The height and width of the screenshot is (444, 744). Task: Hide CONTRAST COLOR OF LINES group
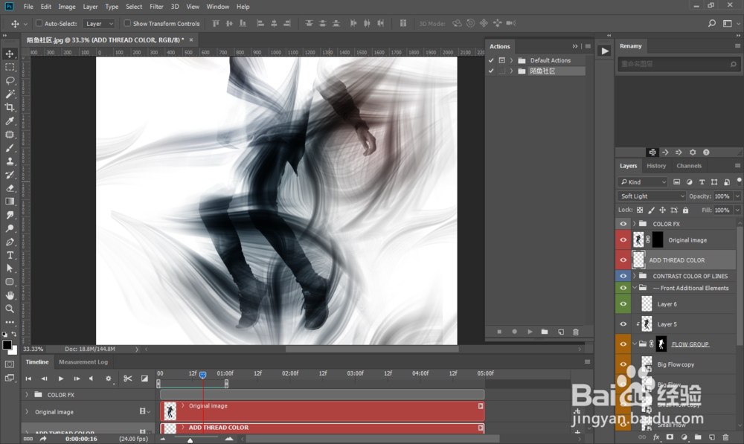point(623,276)
